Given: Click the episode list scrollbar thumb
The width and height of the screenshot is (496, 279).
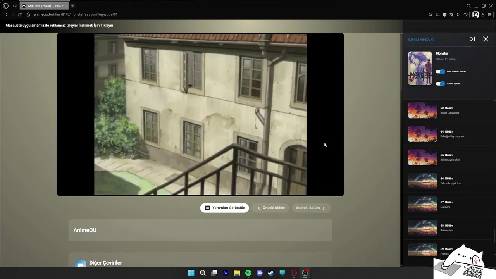Looking at the screenshot, I should 494,235.
